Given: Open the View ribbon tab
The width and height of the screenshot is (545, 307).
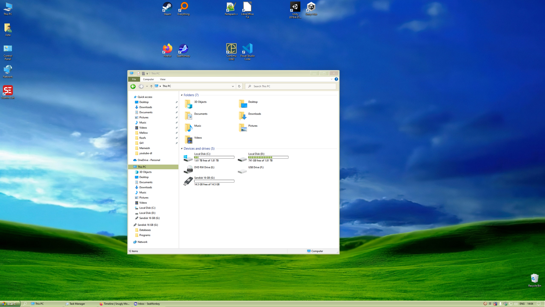Looking at the screenshot, I should [163, 79].
